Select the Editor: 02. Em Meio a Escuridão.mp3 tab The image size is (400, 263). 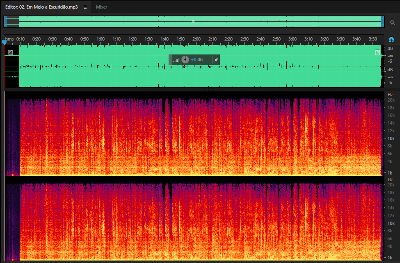click(x=41, y=7)
